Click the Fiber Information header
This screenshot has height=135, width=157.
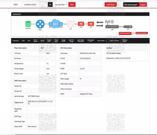(x=20, y=48)
